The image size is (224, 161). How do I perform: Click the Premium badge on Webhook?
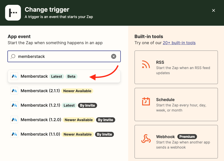(187, 137)
